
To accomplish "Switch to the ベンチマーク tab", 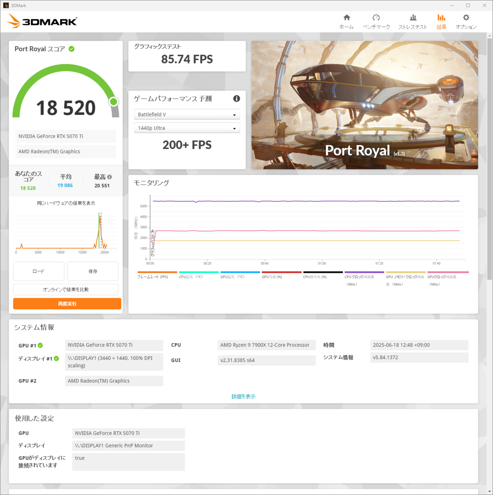I will pyautogui.click(x=376, y=21).
